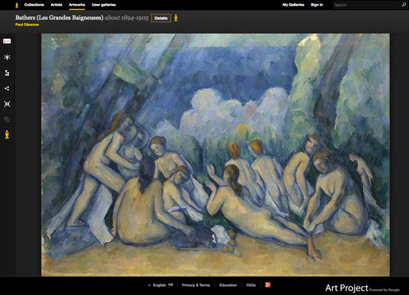Click the Bathers painting image
Screen dimensions: 409x295
[x=215, y=155]
